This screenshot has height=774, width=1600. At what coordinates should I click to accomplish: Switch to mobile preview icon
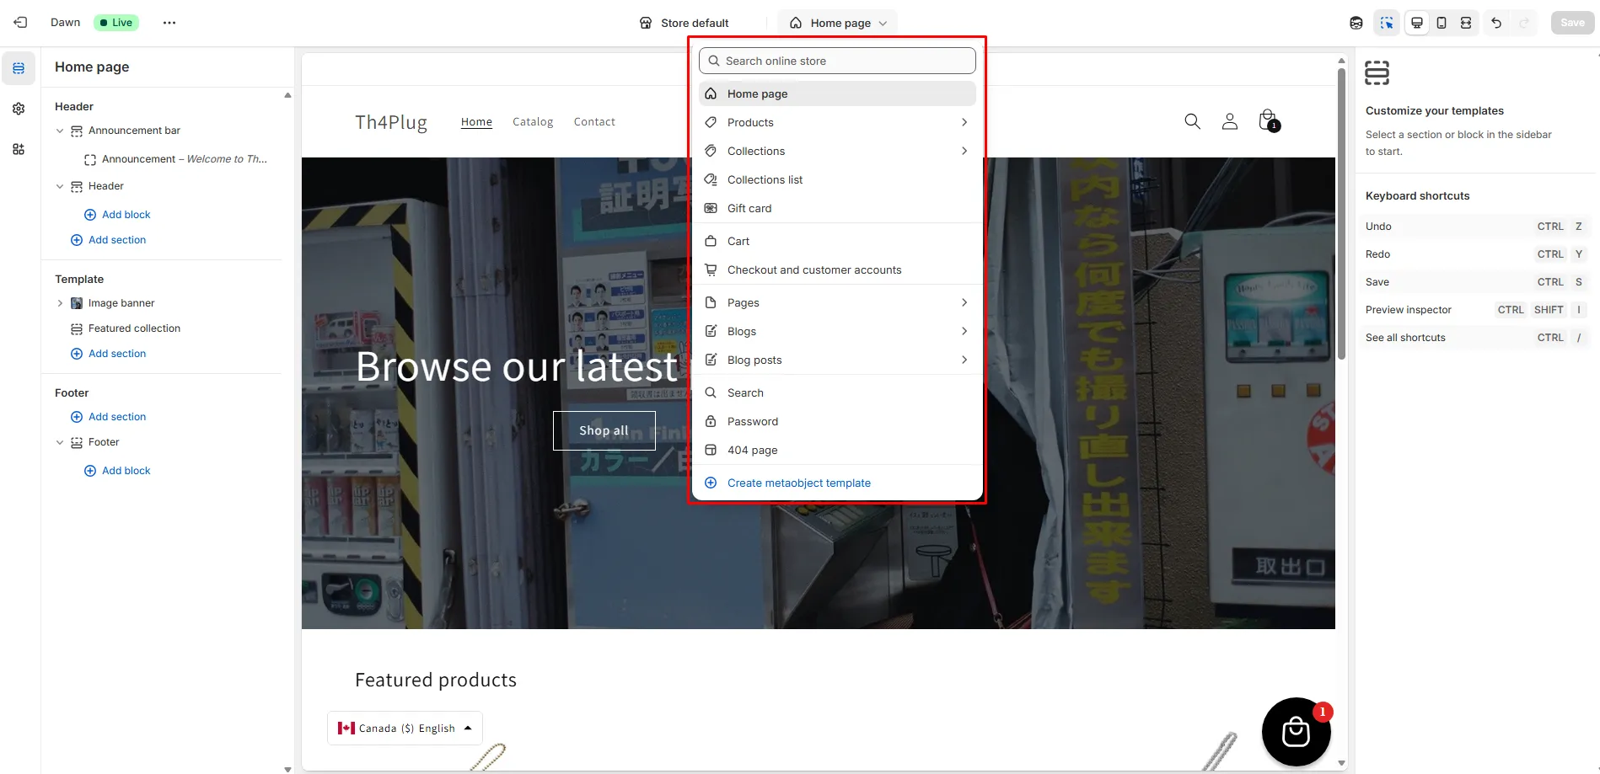[1442, 23]
